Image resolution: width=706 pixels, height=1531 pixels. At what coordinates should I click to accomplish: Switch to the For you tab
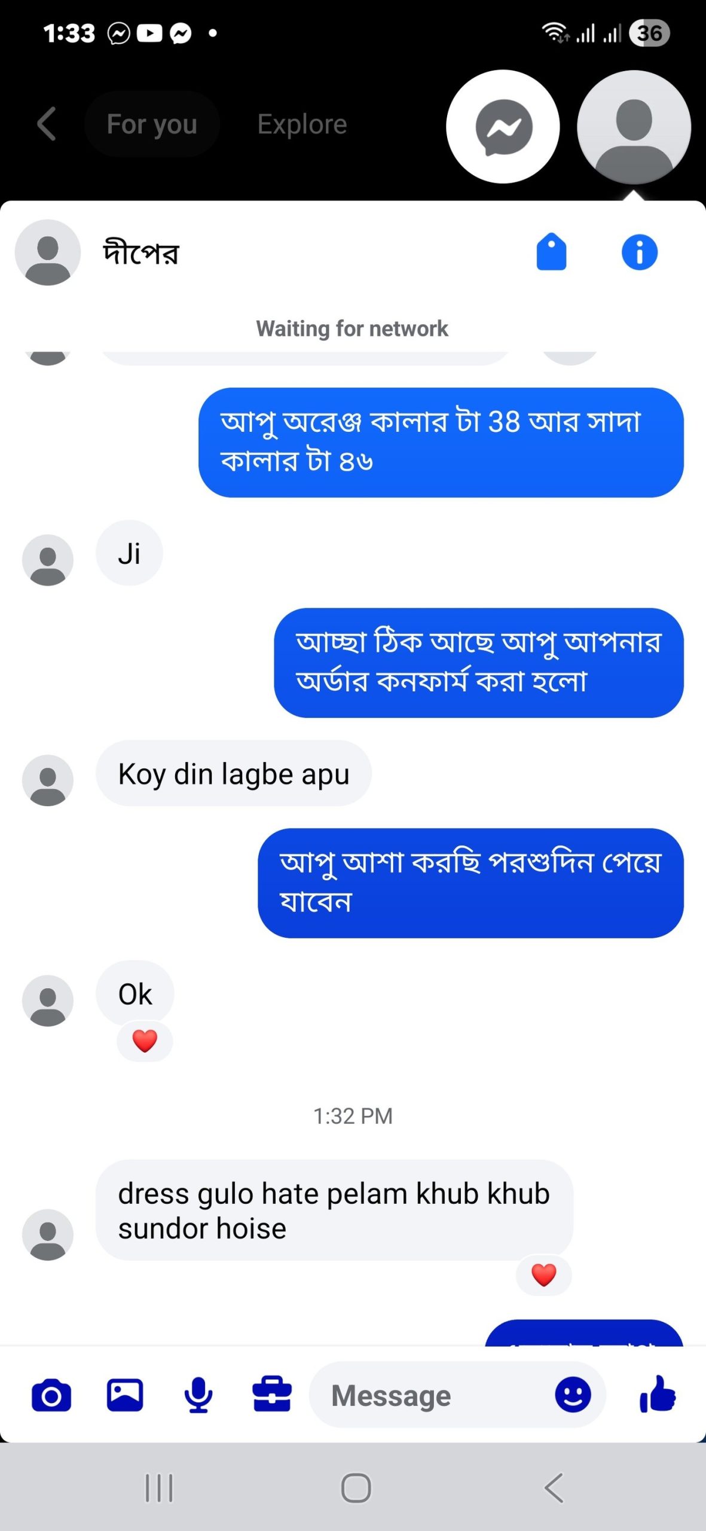(x=152, y=124)
